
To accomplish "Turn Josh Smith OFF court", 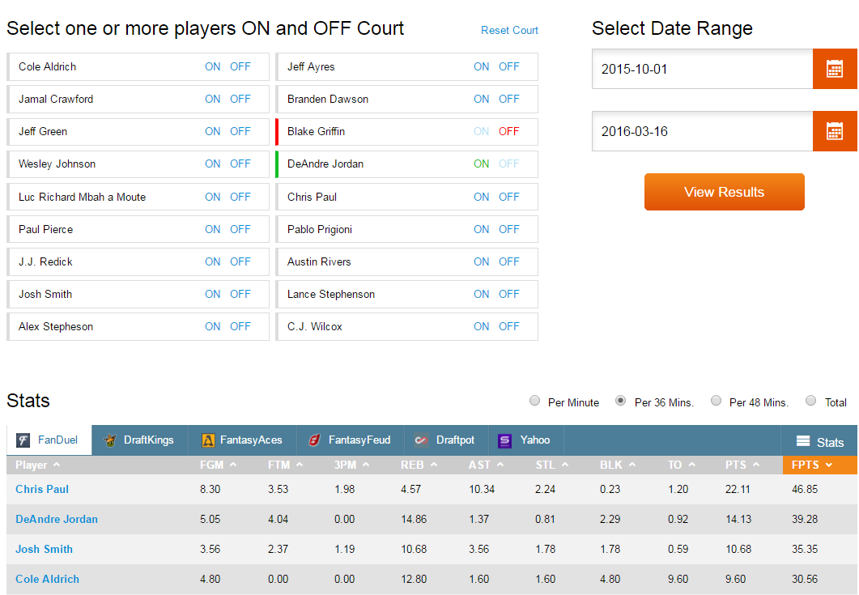I will point(240,294).
